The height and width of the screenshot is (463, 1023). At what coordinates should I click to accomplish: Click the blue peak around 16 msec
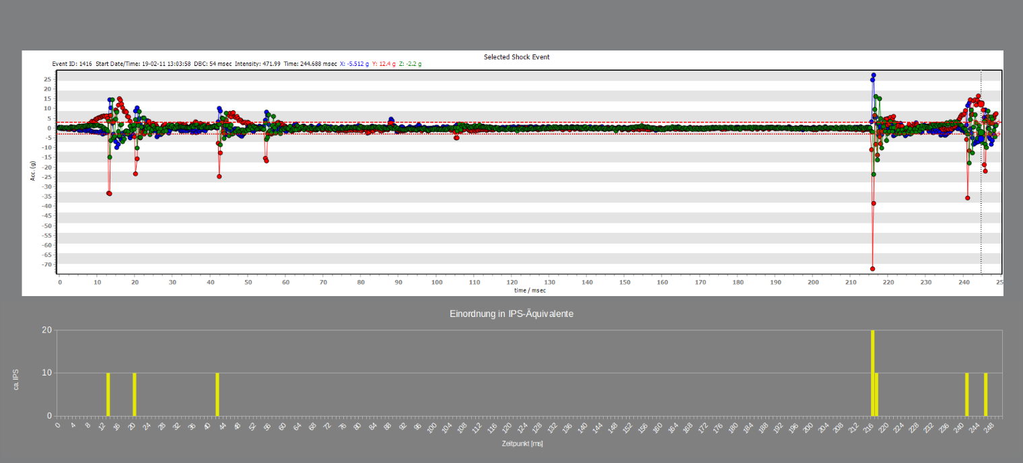click(x=110, y=101)
